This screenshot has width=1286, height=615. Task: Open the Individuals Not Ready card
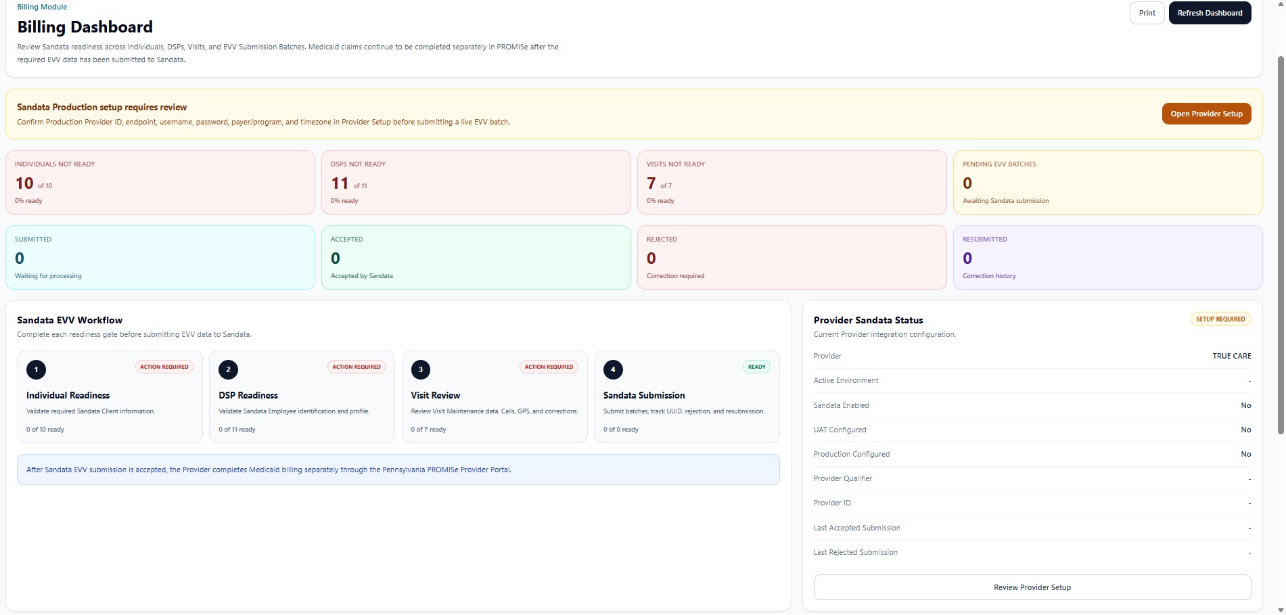tap(160, 183)
